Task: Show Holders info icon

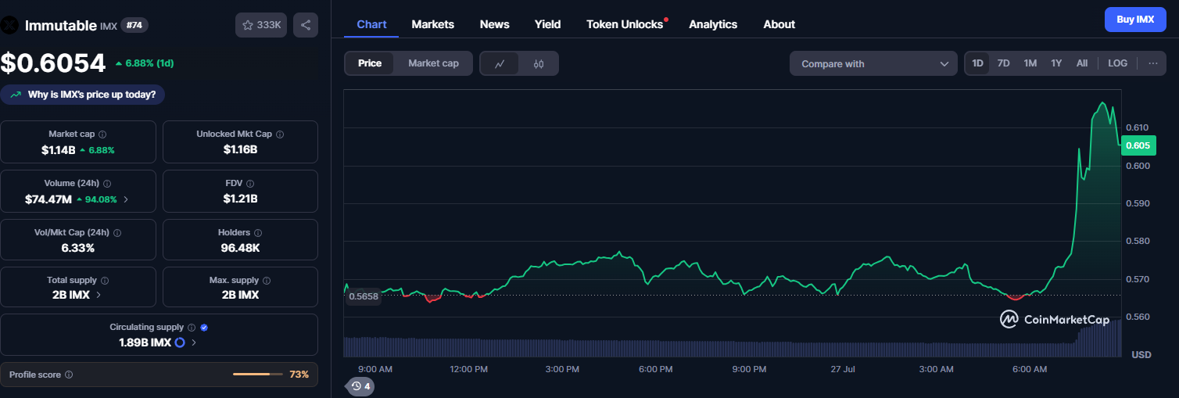Action: 258,233
